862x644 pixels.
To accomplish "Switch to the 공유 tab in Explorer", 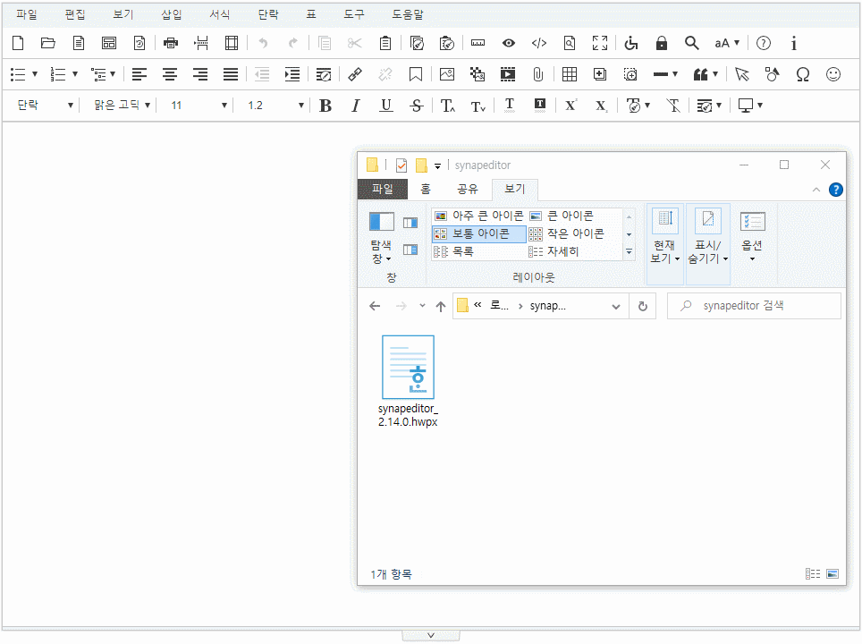I will (468, 189).
